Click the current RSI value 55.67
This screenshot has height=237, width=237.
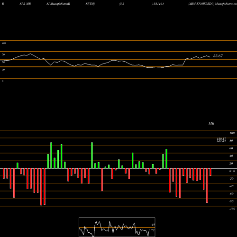click(x=218, y=56)
